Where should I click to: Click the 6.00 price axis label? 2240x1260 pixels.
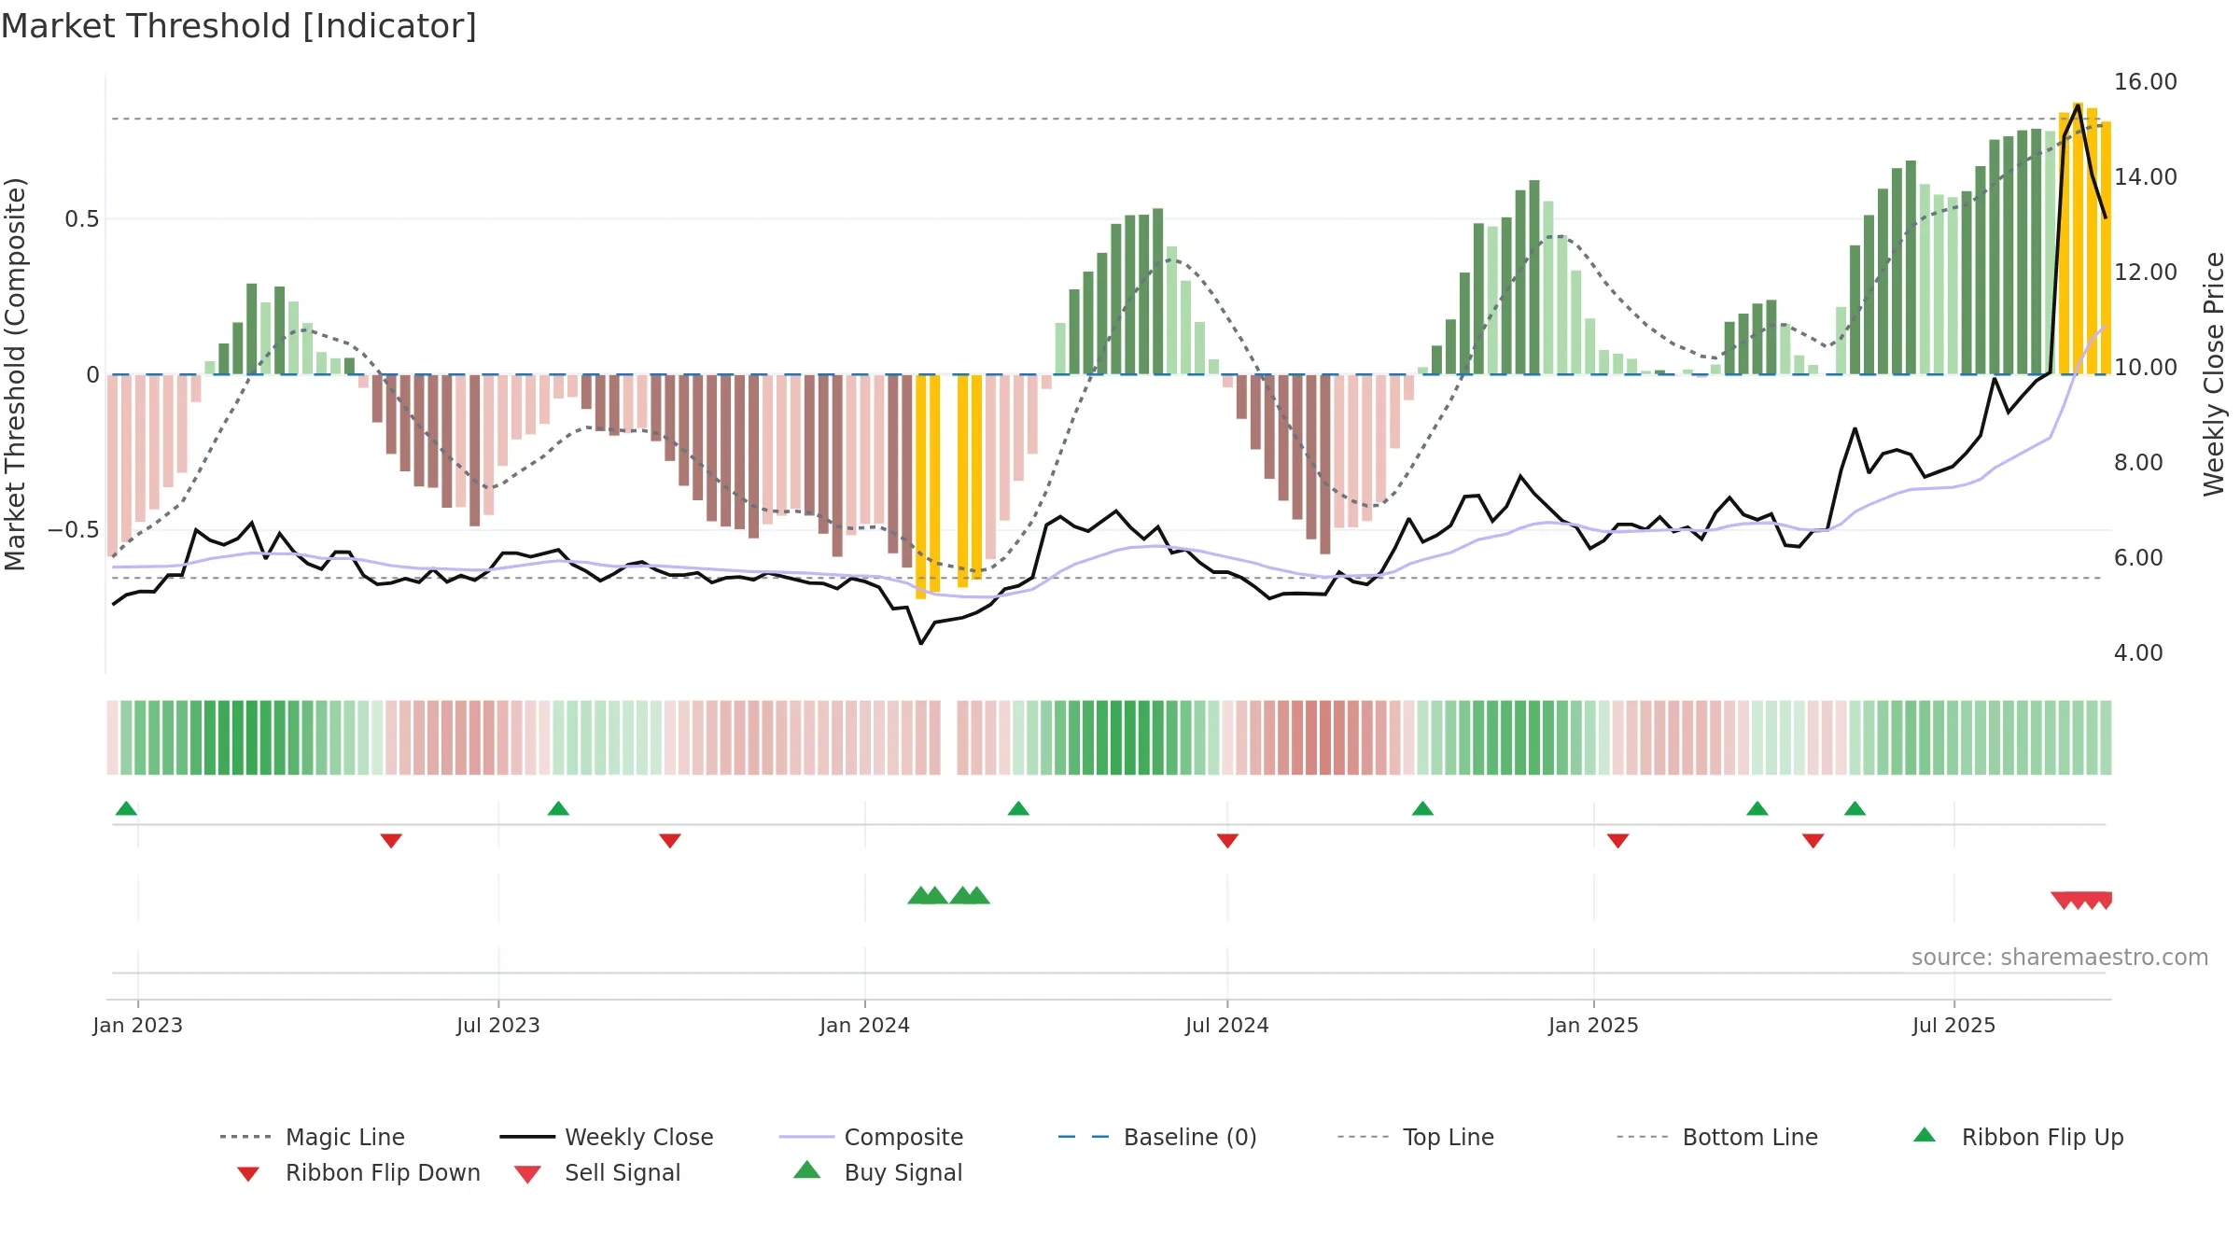pos(2138,558)
